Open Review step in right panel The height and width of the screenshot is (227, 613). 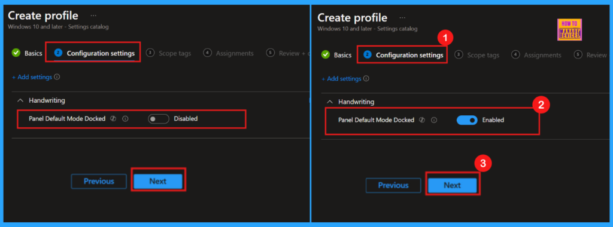point(590,55)
